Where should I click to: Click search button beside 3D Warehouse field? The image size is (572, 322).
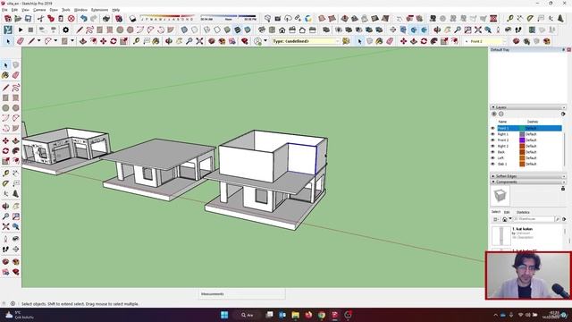558,219
